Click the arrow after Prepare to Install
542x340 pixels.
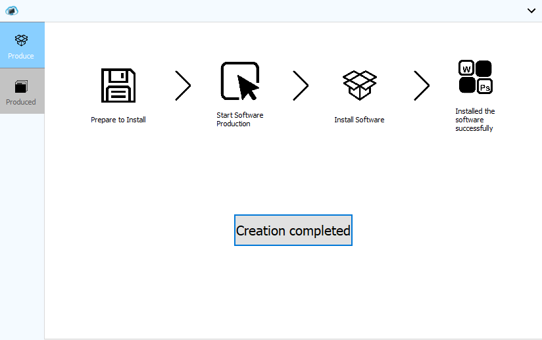[x=183, y=85]
